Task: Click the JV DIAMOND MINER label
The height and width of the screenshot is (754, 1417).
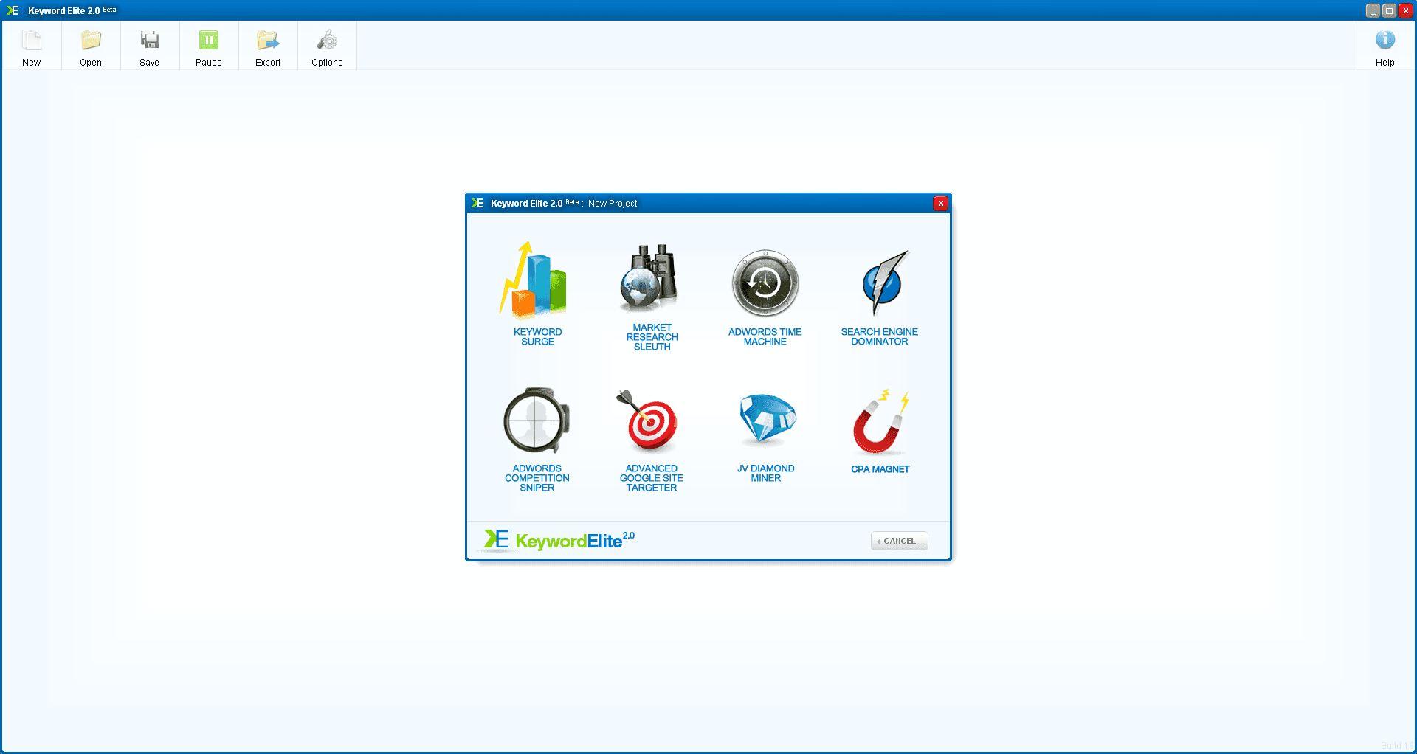Action: click(766, 474)
